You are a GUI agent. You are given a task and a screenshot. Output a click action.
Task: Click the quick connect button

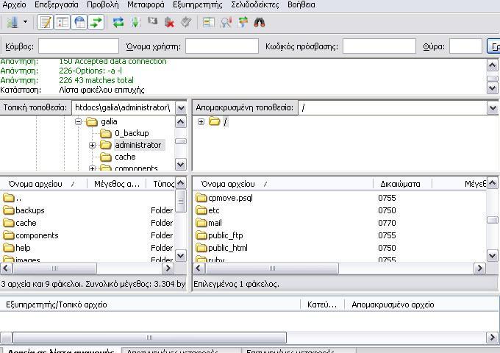click(x=493, y=46)
